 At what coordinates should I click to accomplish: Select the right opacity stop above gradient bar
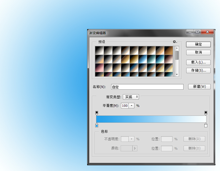pos(206,113)
